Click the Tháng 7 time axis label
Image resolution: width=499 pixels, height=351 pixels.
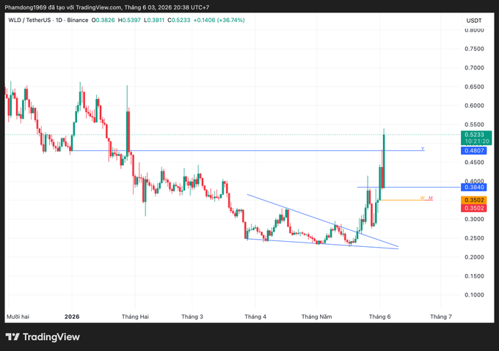441,317
